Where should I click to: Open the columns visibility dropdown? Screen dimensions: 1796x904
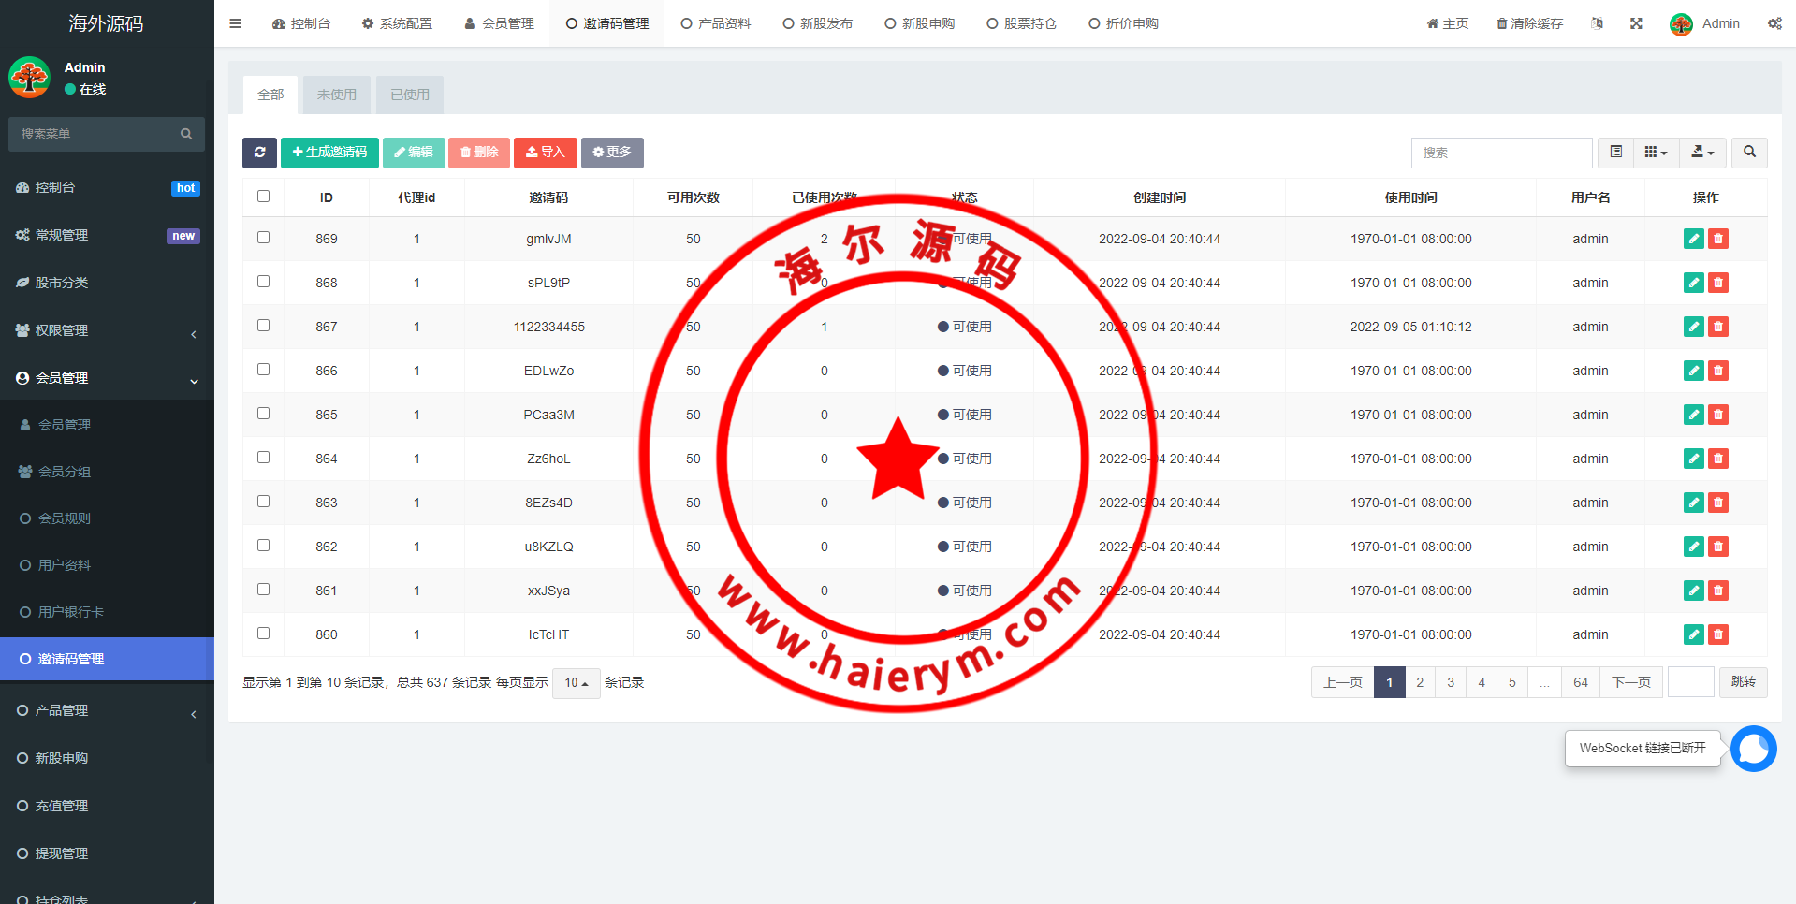(x=1656, y=153)
